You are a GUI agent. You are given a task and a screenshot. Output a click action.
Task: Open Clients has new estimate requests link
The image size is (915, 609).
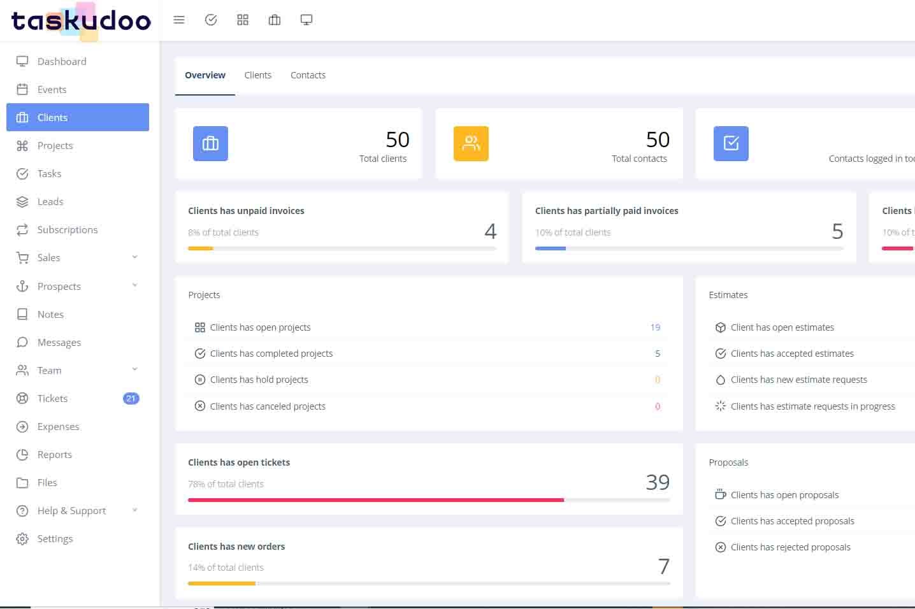[798, 380]
